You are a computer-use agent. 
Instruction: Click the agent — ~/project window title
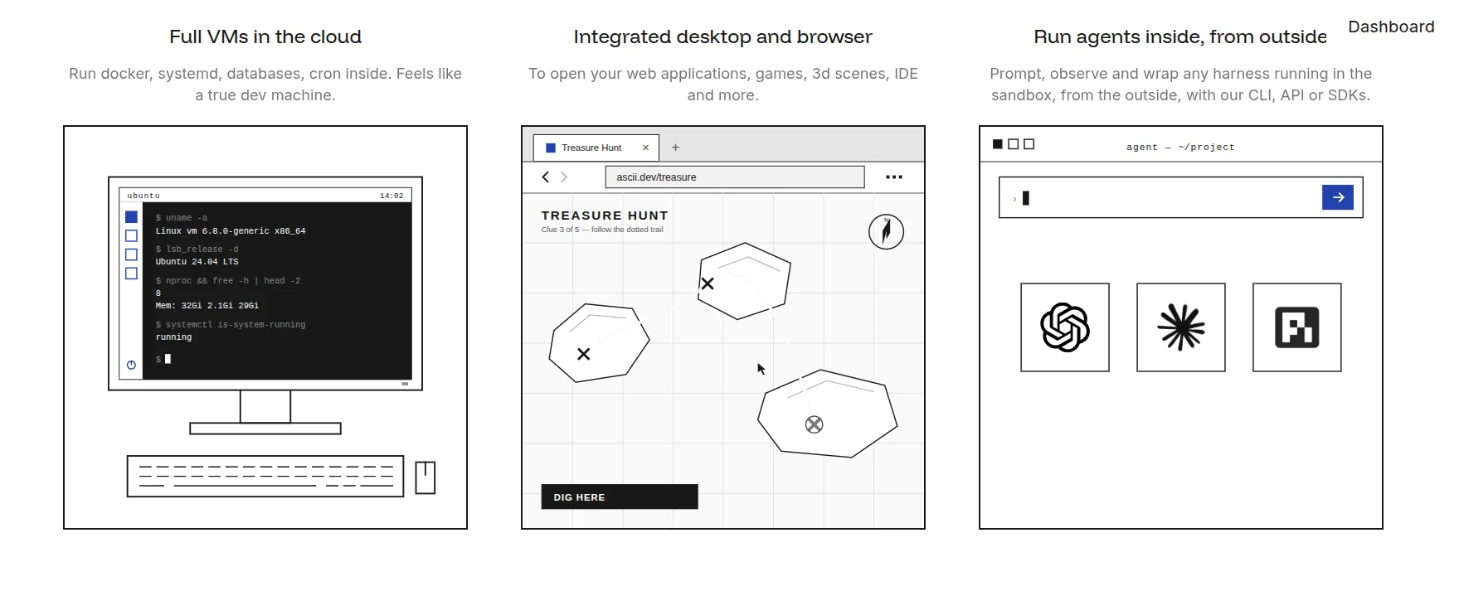(x=1180, y=147)
